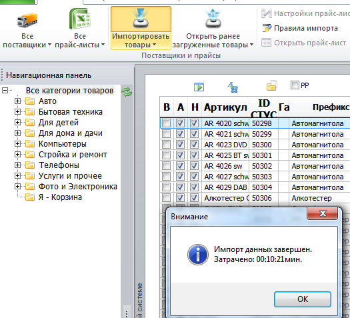Uncheck the Н box for Алкотестер row

pyautogui.click(x=194, y=198)
